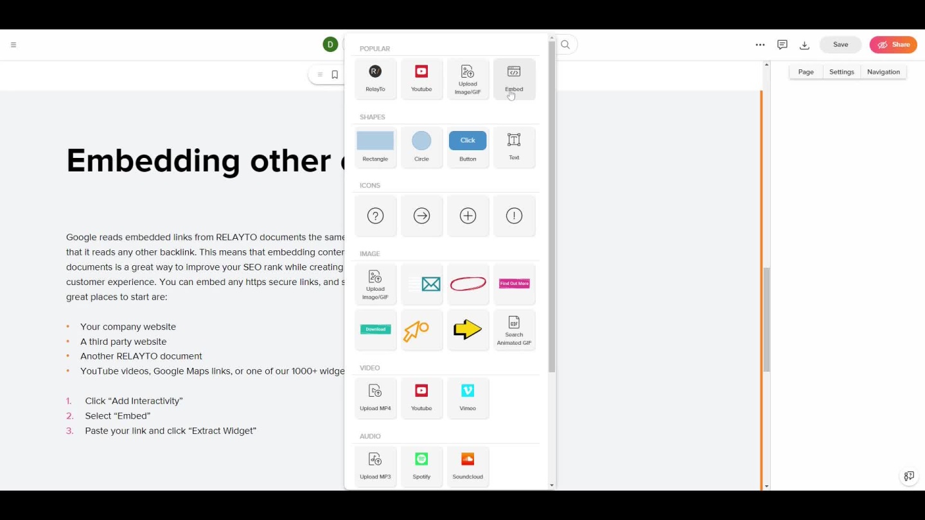Open Search Animated GIF
The height and width of the screenshot is (520, 925).
point(514,330)
